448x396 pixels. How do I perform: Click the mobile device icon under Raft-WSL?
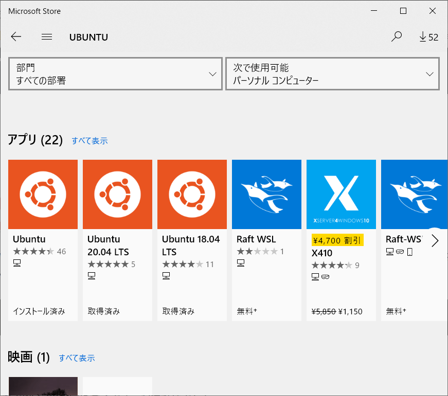pos(410,252)
